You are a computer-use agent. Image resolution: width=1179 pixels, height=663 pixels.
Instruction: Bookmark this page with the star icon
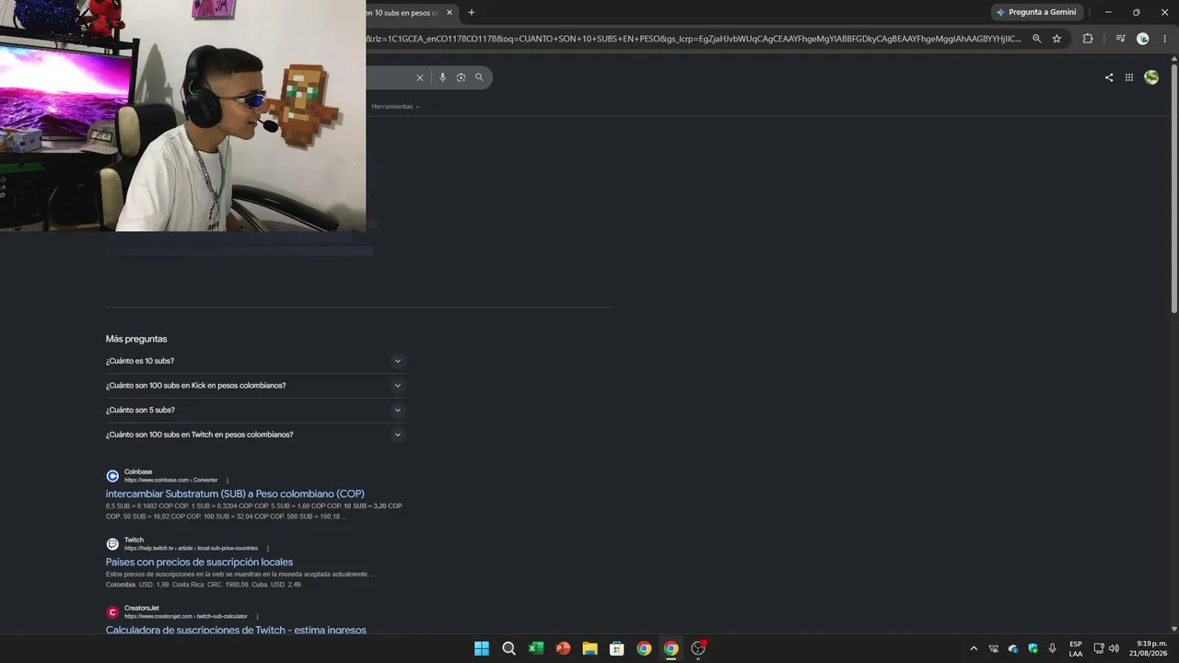pos(1056,39)
